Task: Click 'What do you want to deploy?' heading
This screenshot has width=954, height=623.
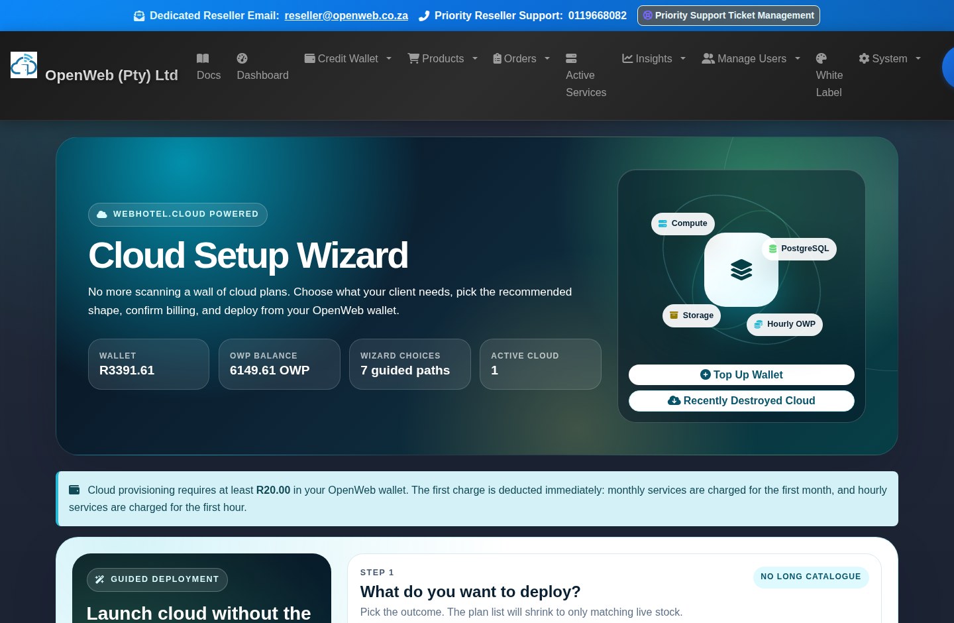Action: [x=470, y=592]
